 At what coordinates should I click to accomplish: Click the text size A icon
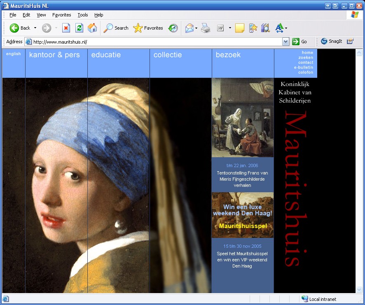point(279,28)
